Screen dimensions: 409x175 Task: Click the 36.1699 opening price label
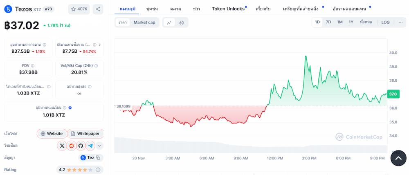(124, 106)
